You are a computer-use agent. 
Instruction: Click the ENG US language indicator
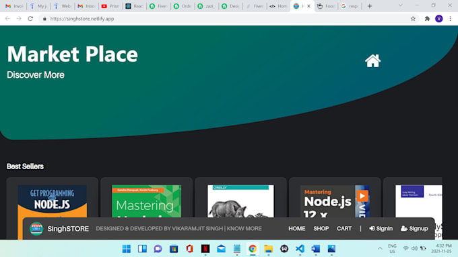click(392, 248)
